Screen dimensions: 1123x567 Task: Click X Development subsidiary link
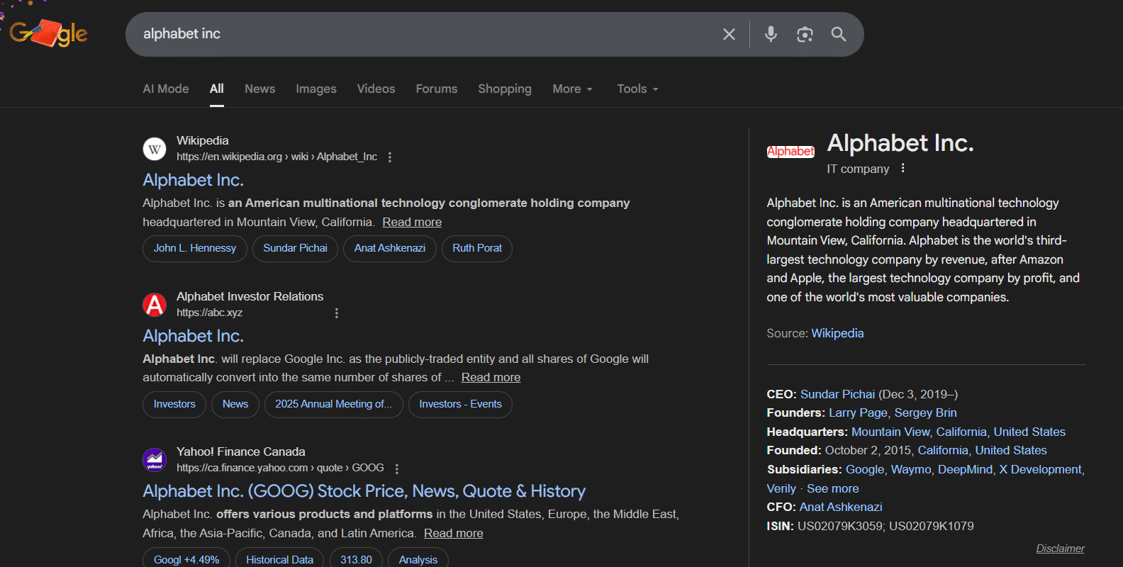[x=1041, y=469]
